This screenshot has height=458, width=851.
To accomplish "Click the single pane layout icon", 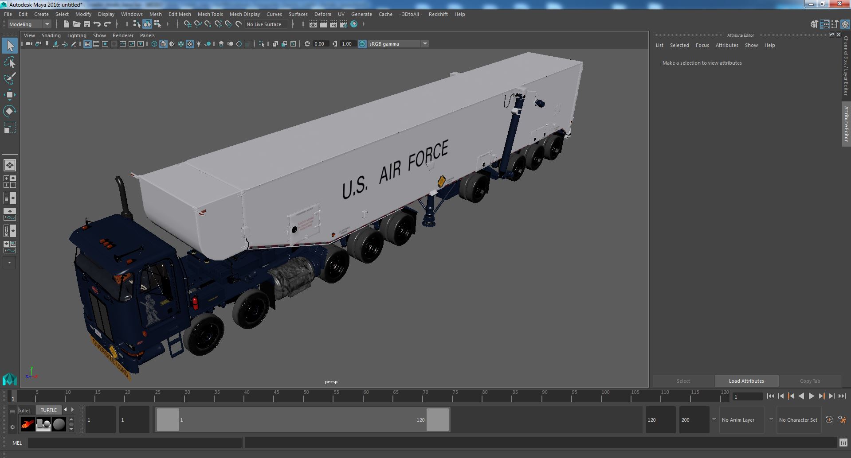I will pyautogui.click(x=10, y=165).
